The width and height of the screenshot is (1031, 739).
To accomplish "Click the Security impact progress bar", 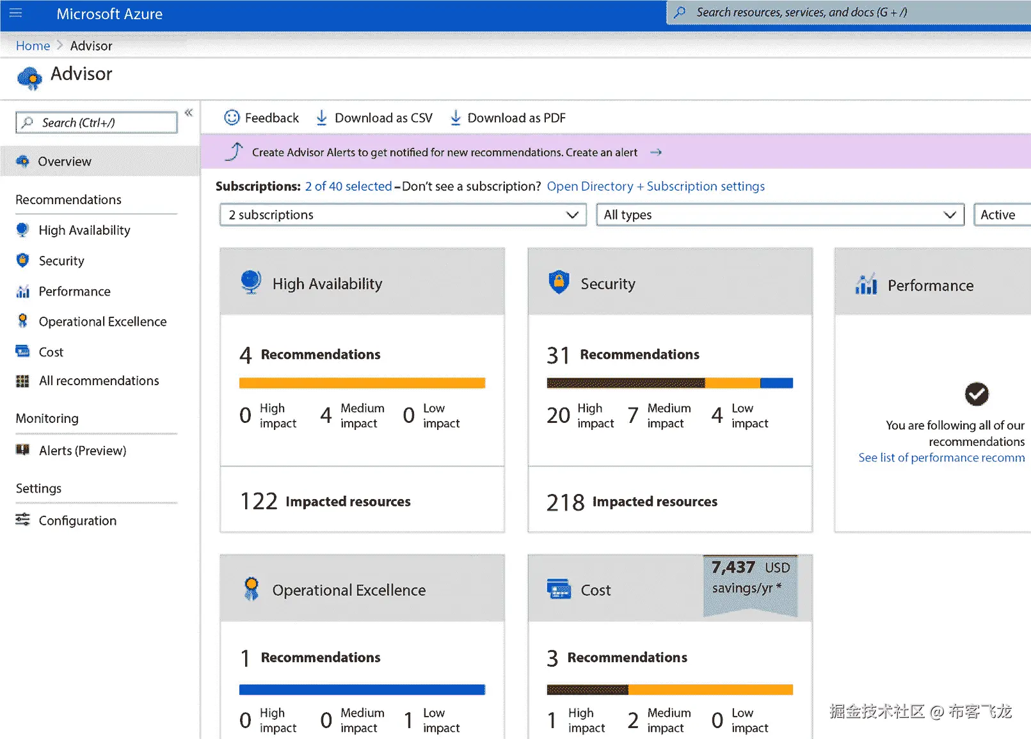I will point(669,383).
